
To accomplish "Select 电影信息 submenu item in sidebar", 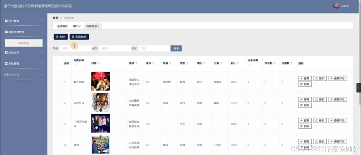I will (24, 43).
